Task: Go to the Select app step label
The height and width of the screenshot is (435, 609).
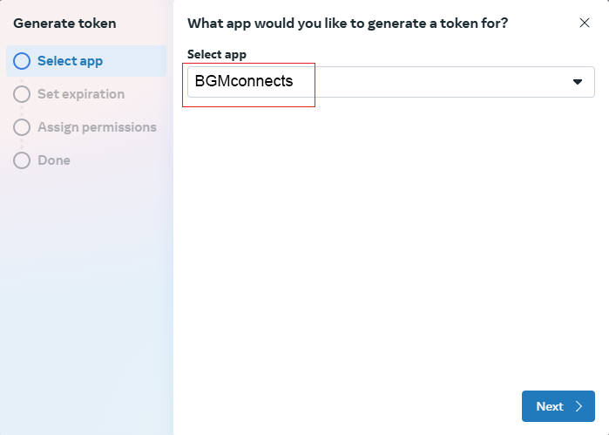Action: point(71,61)
